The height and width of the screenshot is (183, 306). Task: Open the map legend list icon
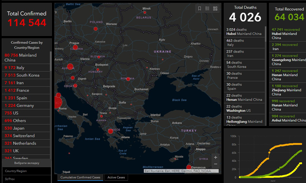pyautogui.click(x=208, y=8)
